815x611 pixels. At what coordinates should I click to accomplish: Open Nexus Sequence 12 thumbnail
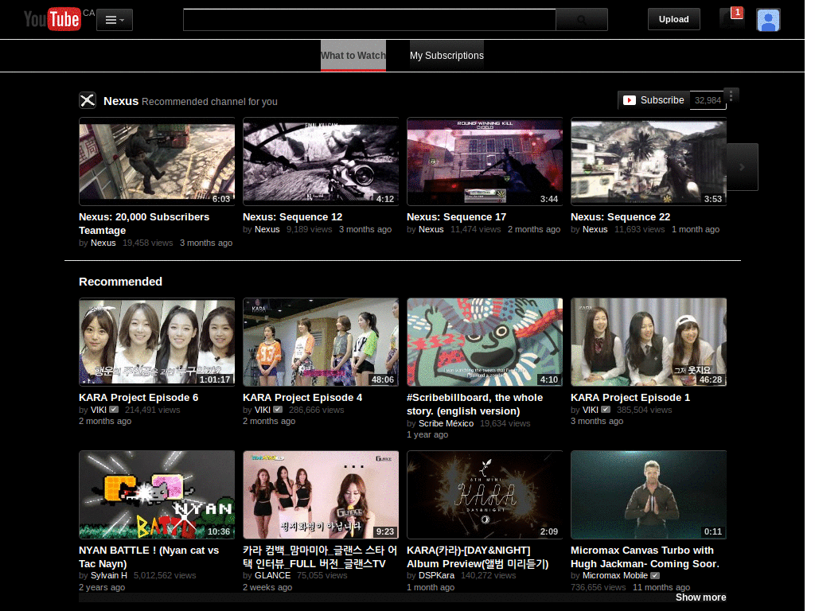[321, 162]
